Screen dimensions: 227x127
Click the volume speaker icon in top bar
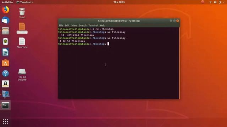tap(215, 2)
